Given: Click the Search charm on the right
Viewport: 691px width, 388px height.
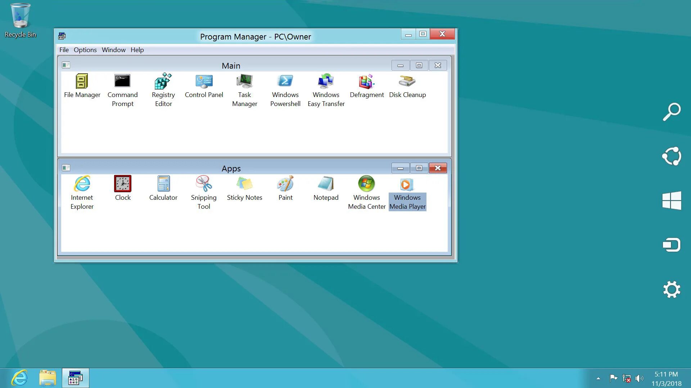Looking at the screenshot, I should click(672, 112).
